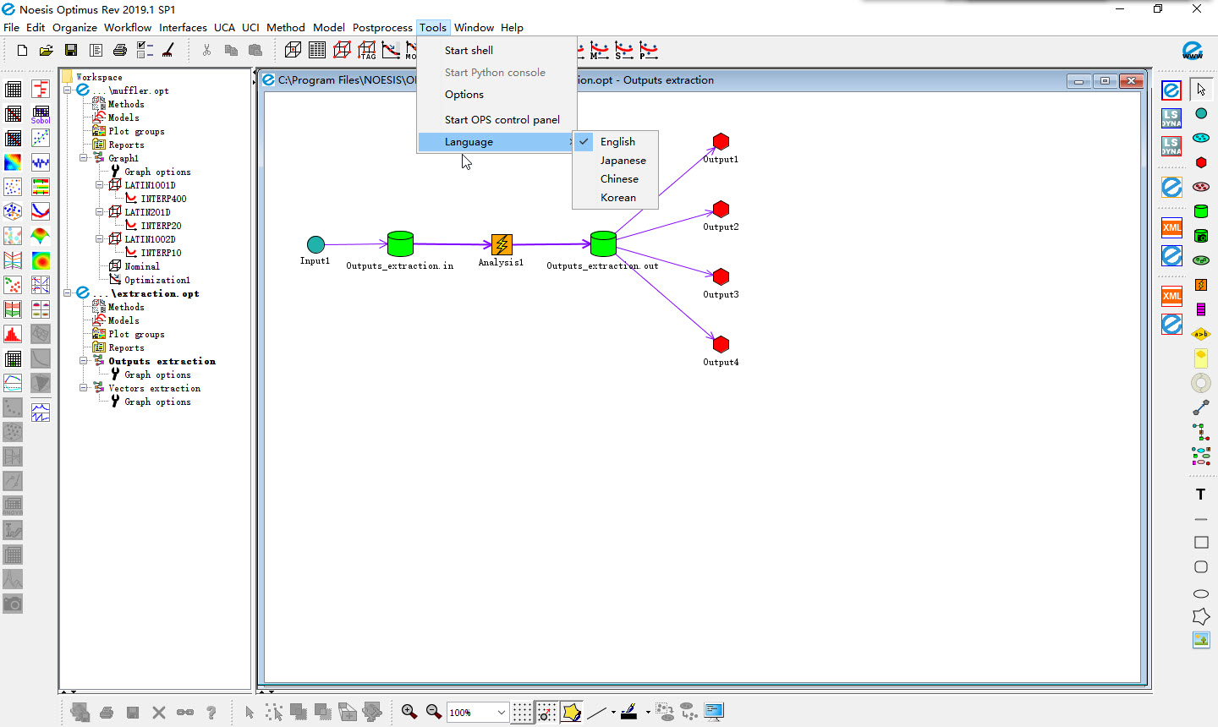Select the rectangle shape tool

click(1201, 542)
